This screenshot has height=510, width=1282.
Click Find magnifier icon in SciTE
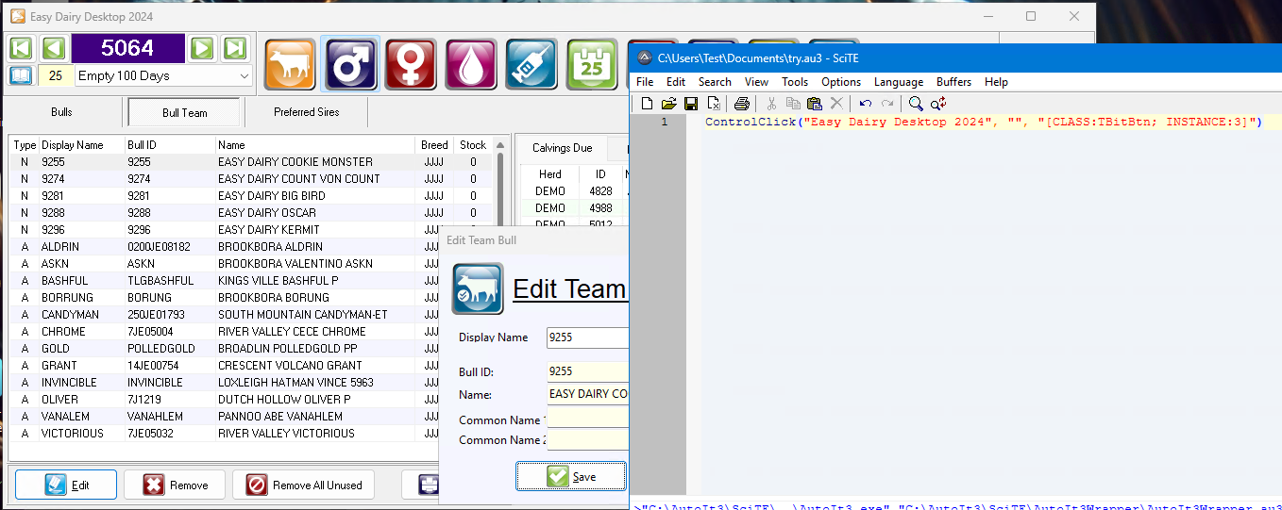click(x=916, y=104)
